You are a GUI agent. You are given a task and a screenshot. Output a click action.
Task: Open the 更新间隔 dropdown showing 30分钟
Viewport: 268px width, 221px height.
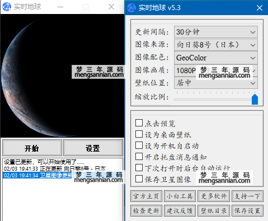point(216,32)
